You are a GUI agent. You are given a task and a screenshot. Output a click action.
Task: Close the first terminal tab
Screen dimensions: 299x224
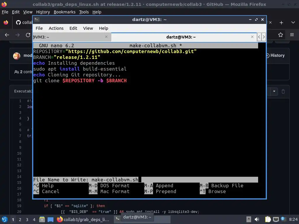coord(106,37)
